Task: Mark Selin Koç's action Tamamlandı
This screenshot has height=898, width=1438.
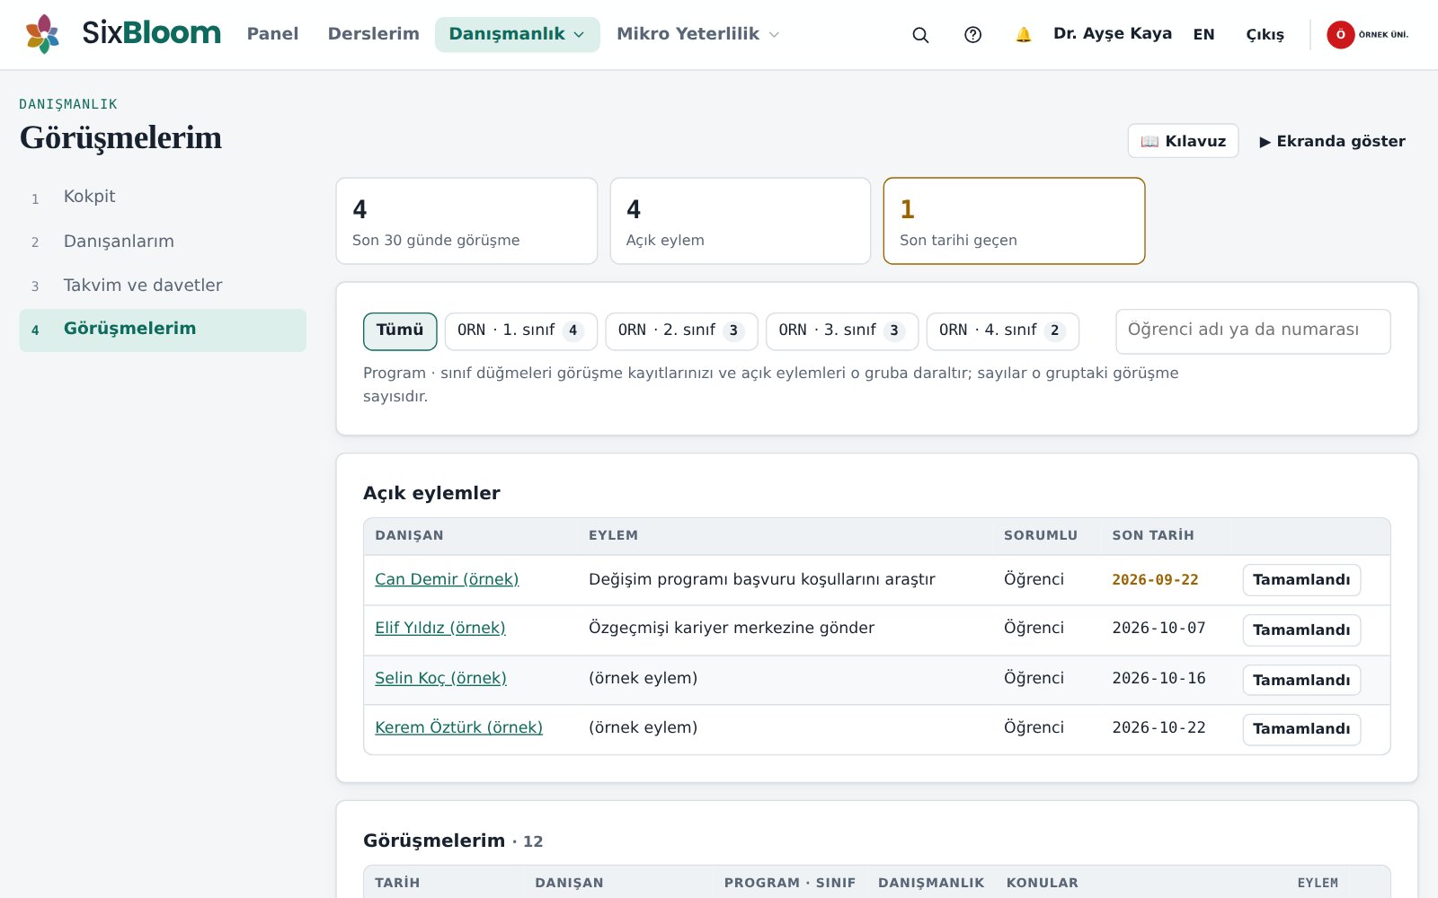Action: coord(1301,681)
